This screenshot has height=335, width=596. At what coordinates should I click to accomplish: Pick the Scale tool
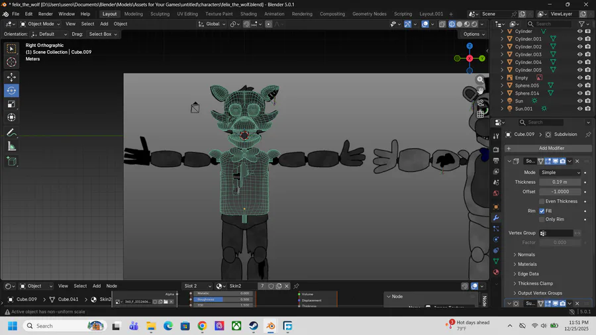click(x=11, y=104)
